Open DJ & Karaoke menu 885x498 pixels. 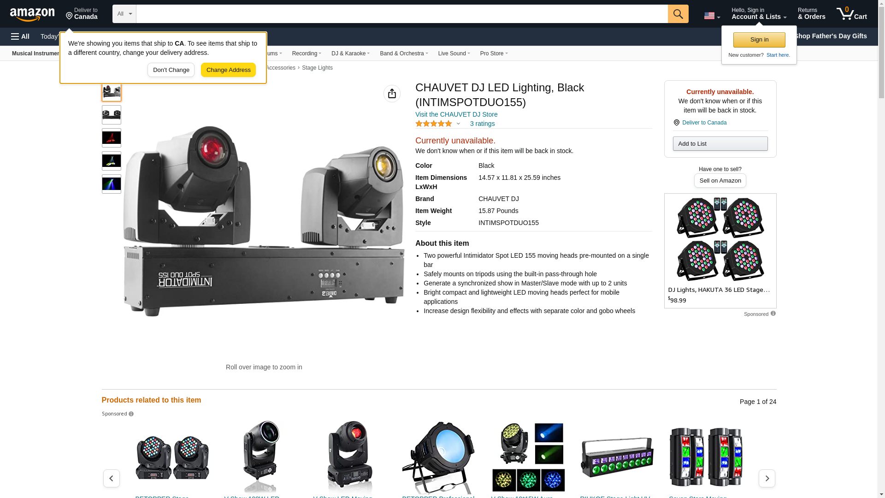pyautogui.click(x=350, y=53)
